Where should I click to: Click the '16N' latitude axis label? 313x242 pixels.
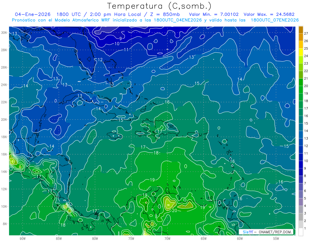(4, 154)
